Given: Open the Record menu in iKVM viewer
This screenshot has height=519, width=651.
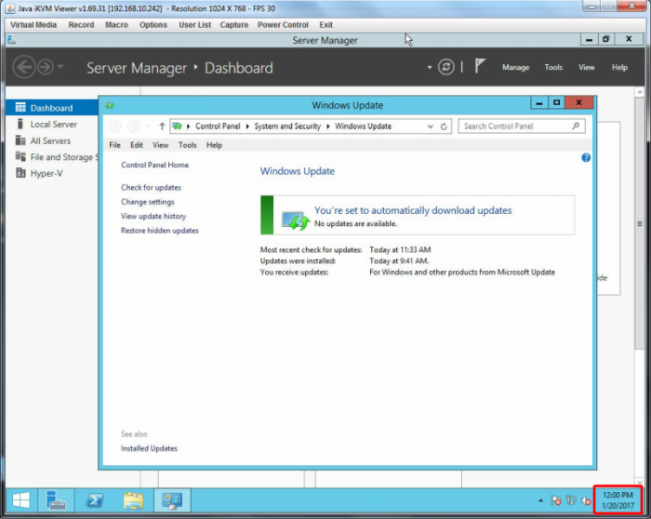Looking at the screenshot, I should [82, 25].
